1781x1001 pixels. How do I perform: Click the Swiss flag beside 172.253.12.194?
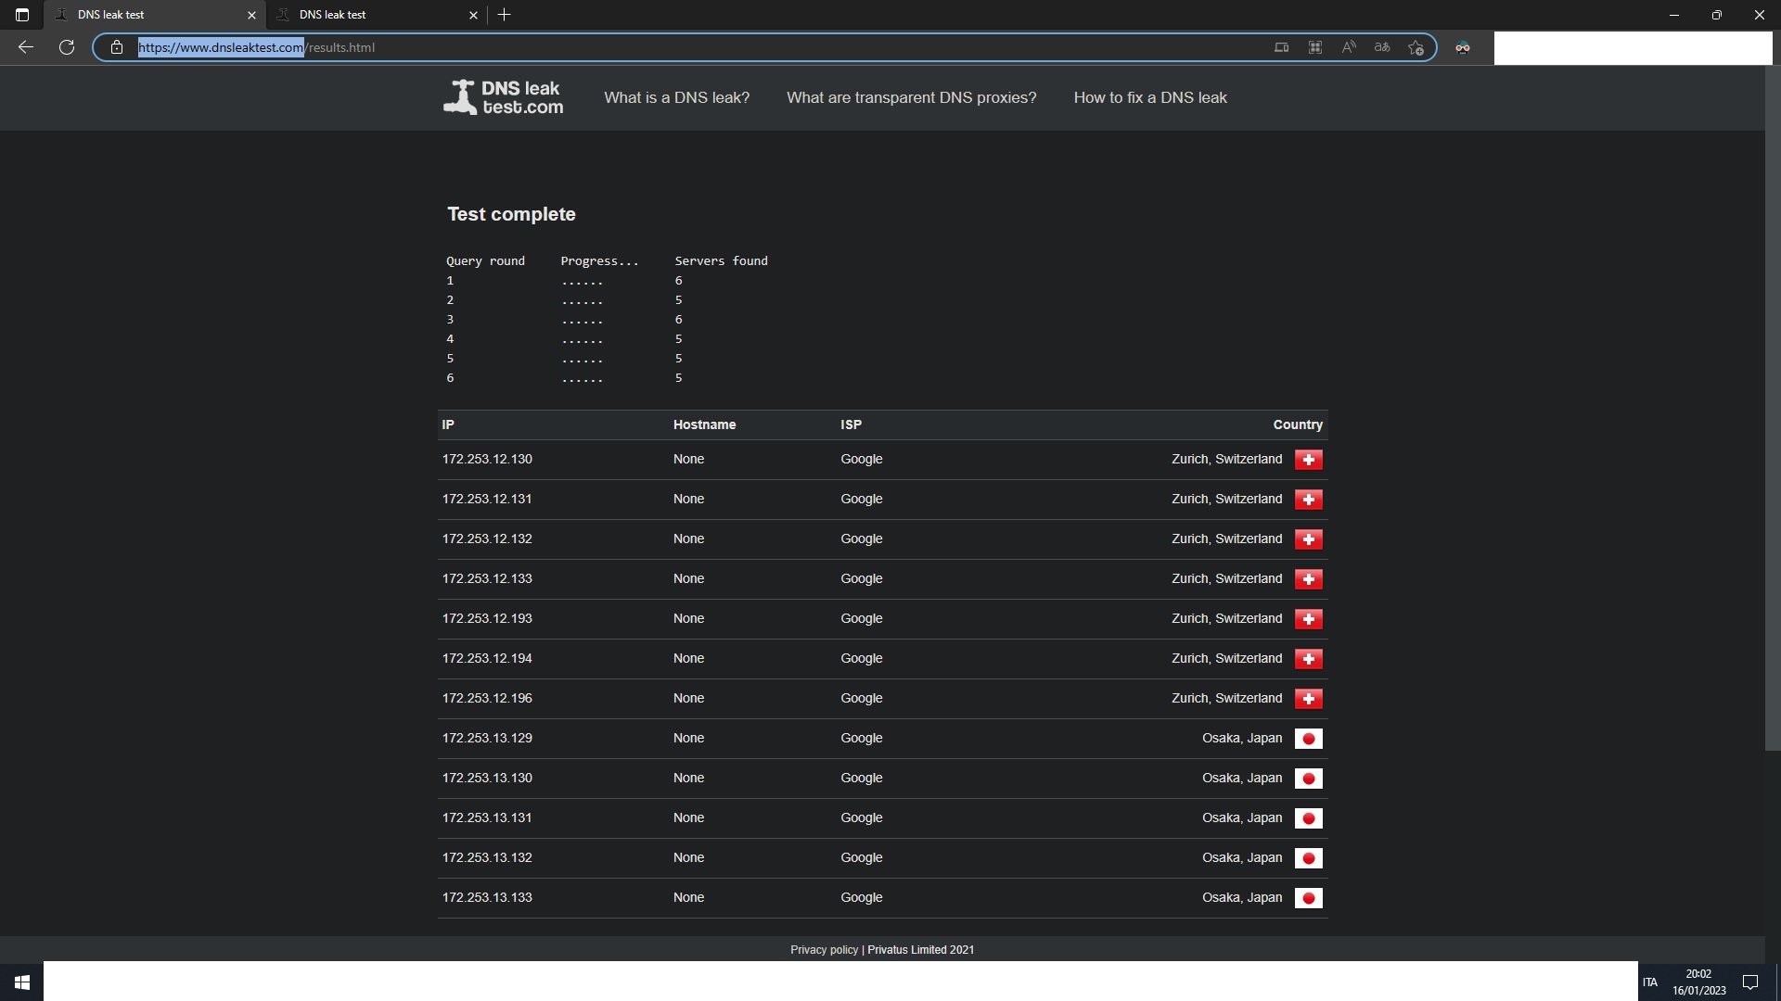coord(1309,659)
